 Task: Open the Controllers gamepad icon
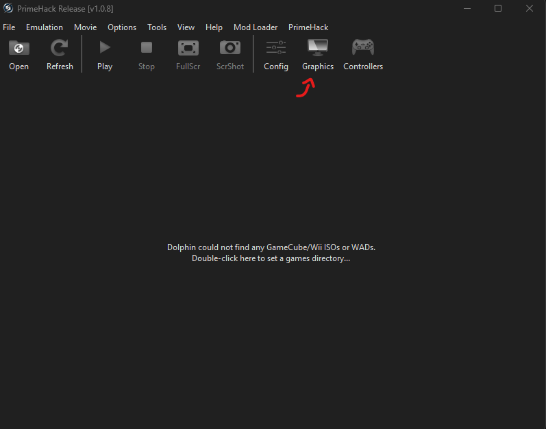coord(362,49)
